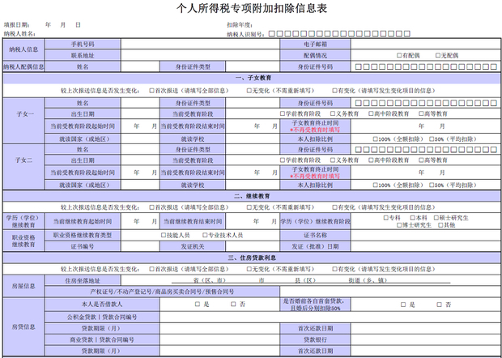Check the 博士研究生 box
Screen dimensions: 502x358
click(399, 225)
